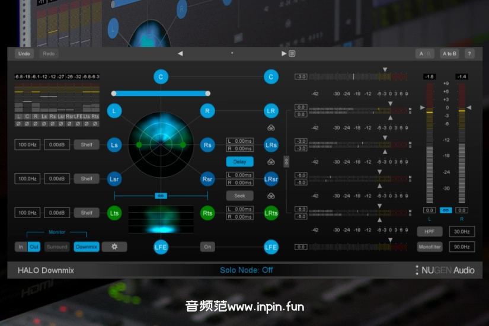The width and height of the screenshot is (489, 326).
Task: Click the 0.00dB field in Lsr row
Action: click(57, 179)
